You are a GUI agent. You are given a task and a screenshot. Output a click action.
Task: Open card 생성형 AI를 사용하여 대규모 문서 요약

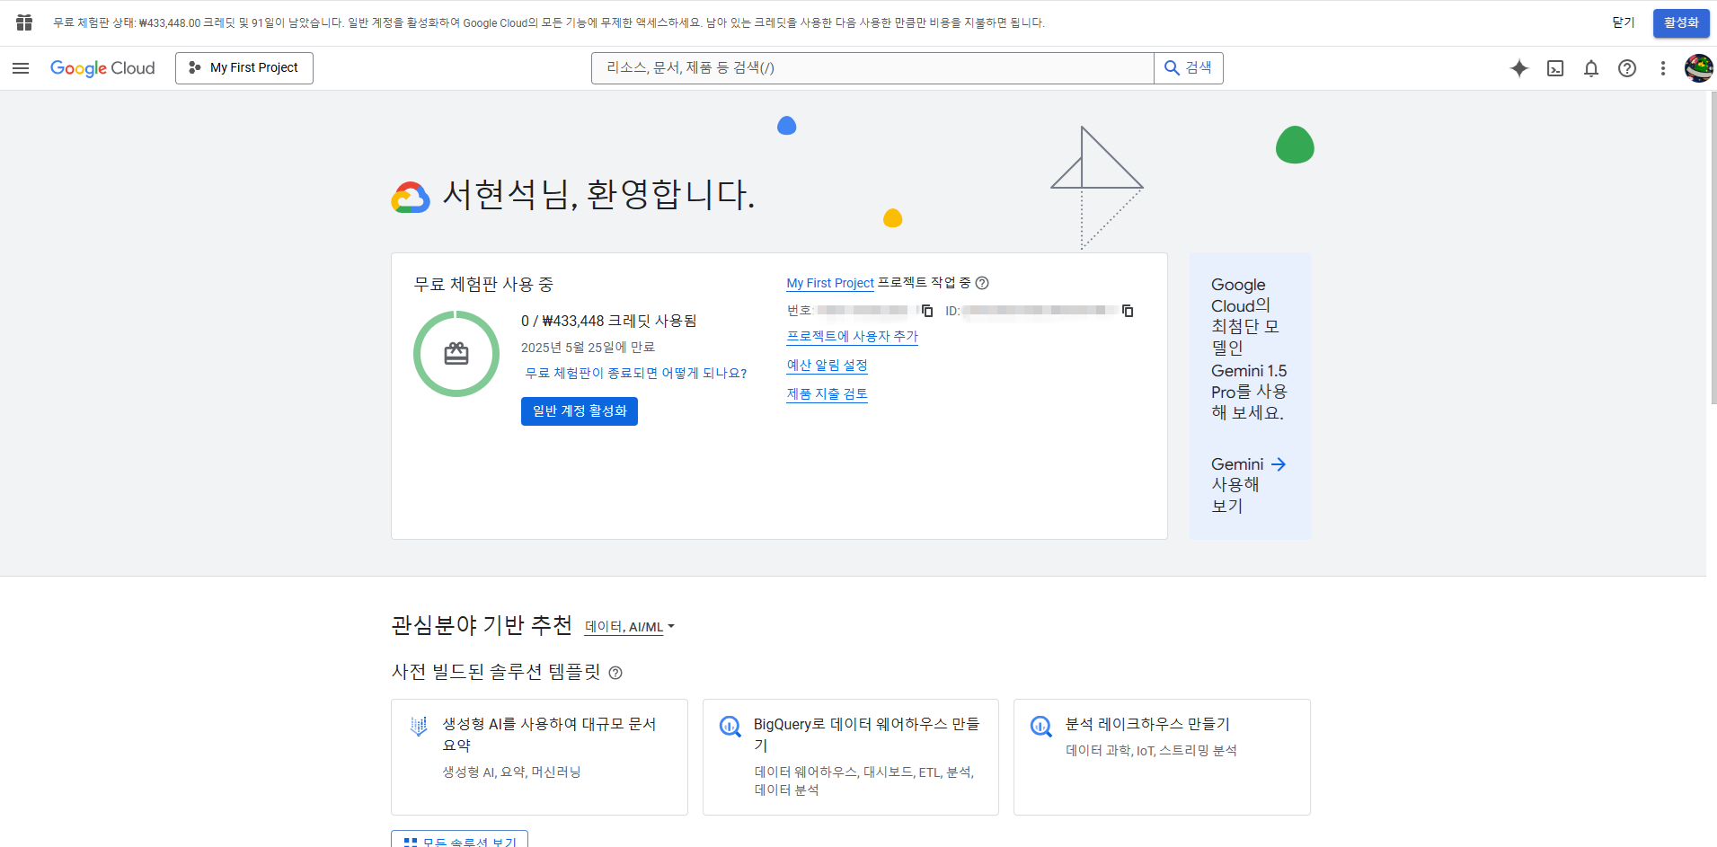539,757
